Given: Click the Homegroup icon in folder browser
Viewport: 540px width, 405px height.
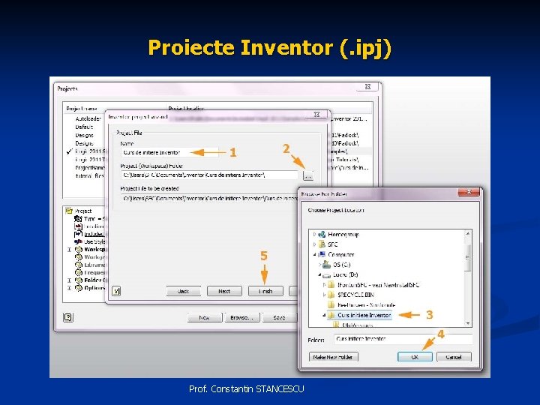Looking at the screenshot, I should coord(322,234).
